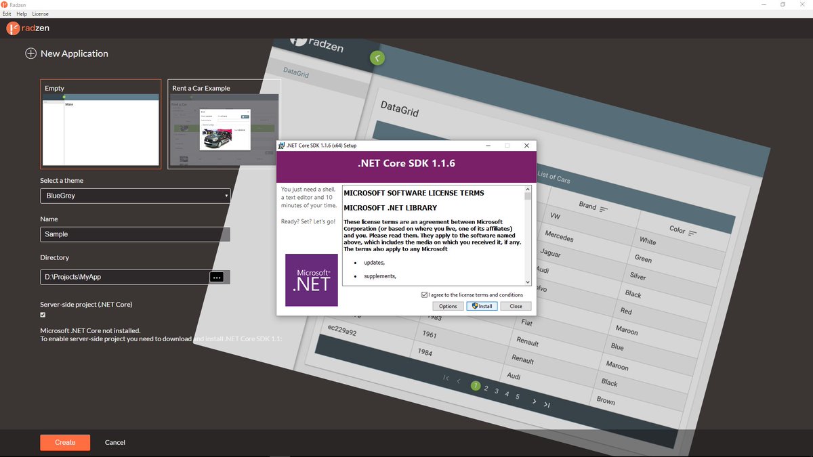Click the license text scrollbar down arrow
This screenshot has width=813, height=457.
528,282
